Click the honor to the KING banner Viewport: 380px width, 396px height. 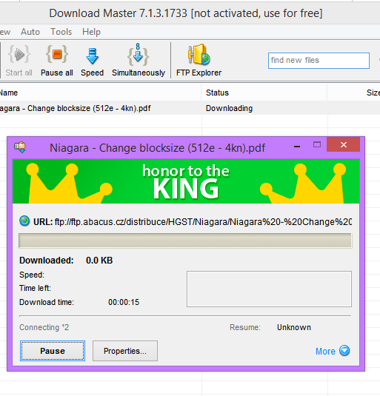(x=186, y=181)
